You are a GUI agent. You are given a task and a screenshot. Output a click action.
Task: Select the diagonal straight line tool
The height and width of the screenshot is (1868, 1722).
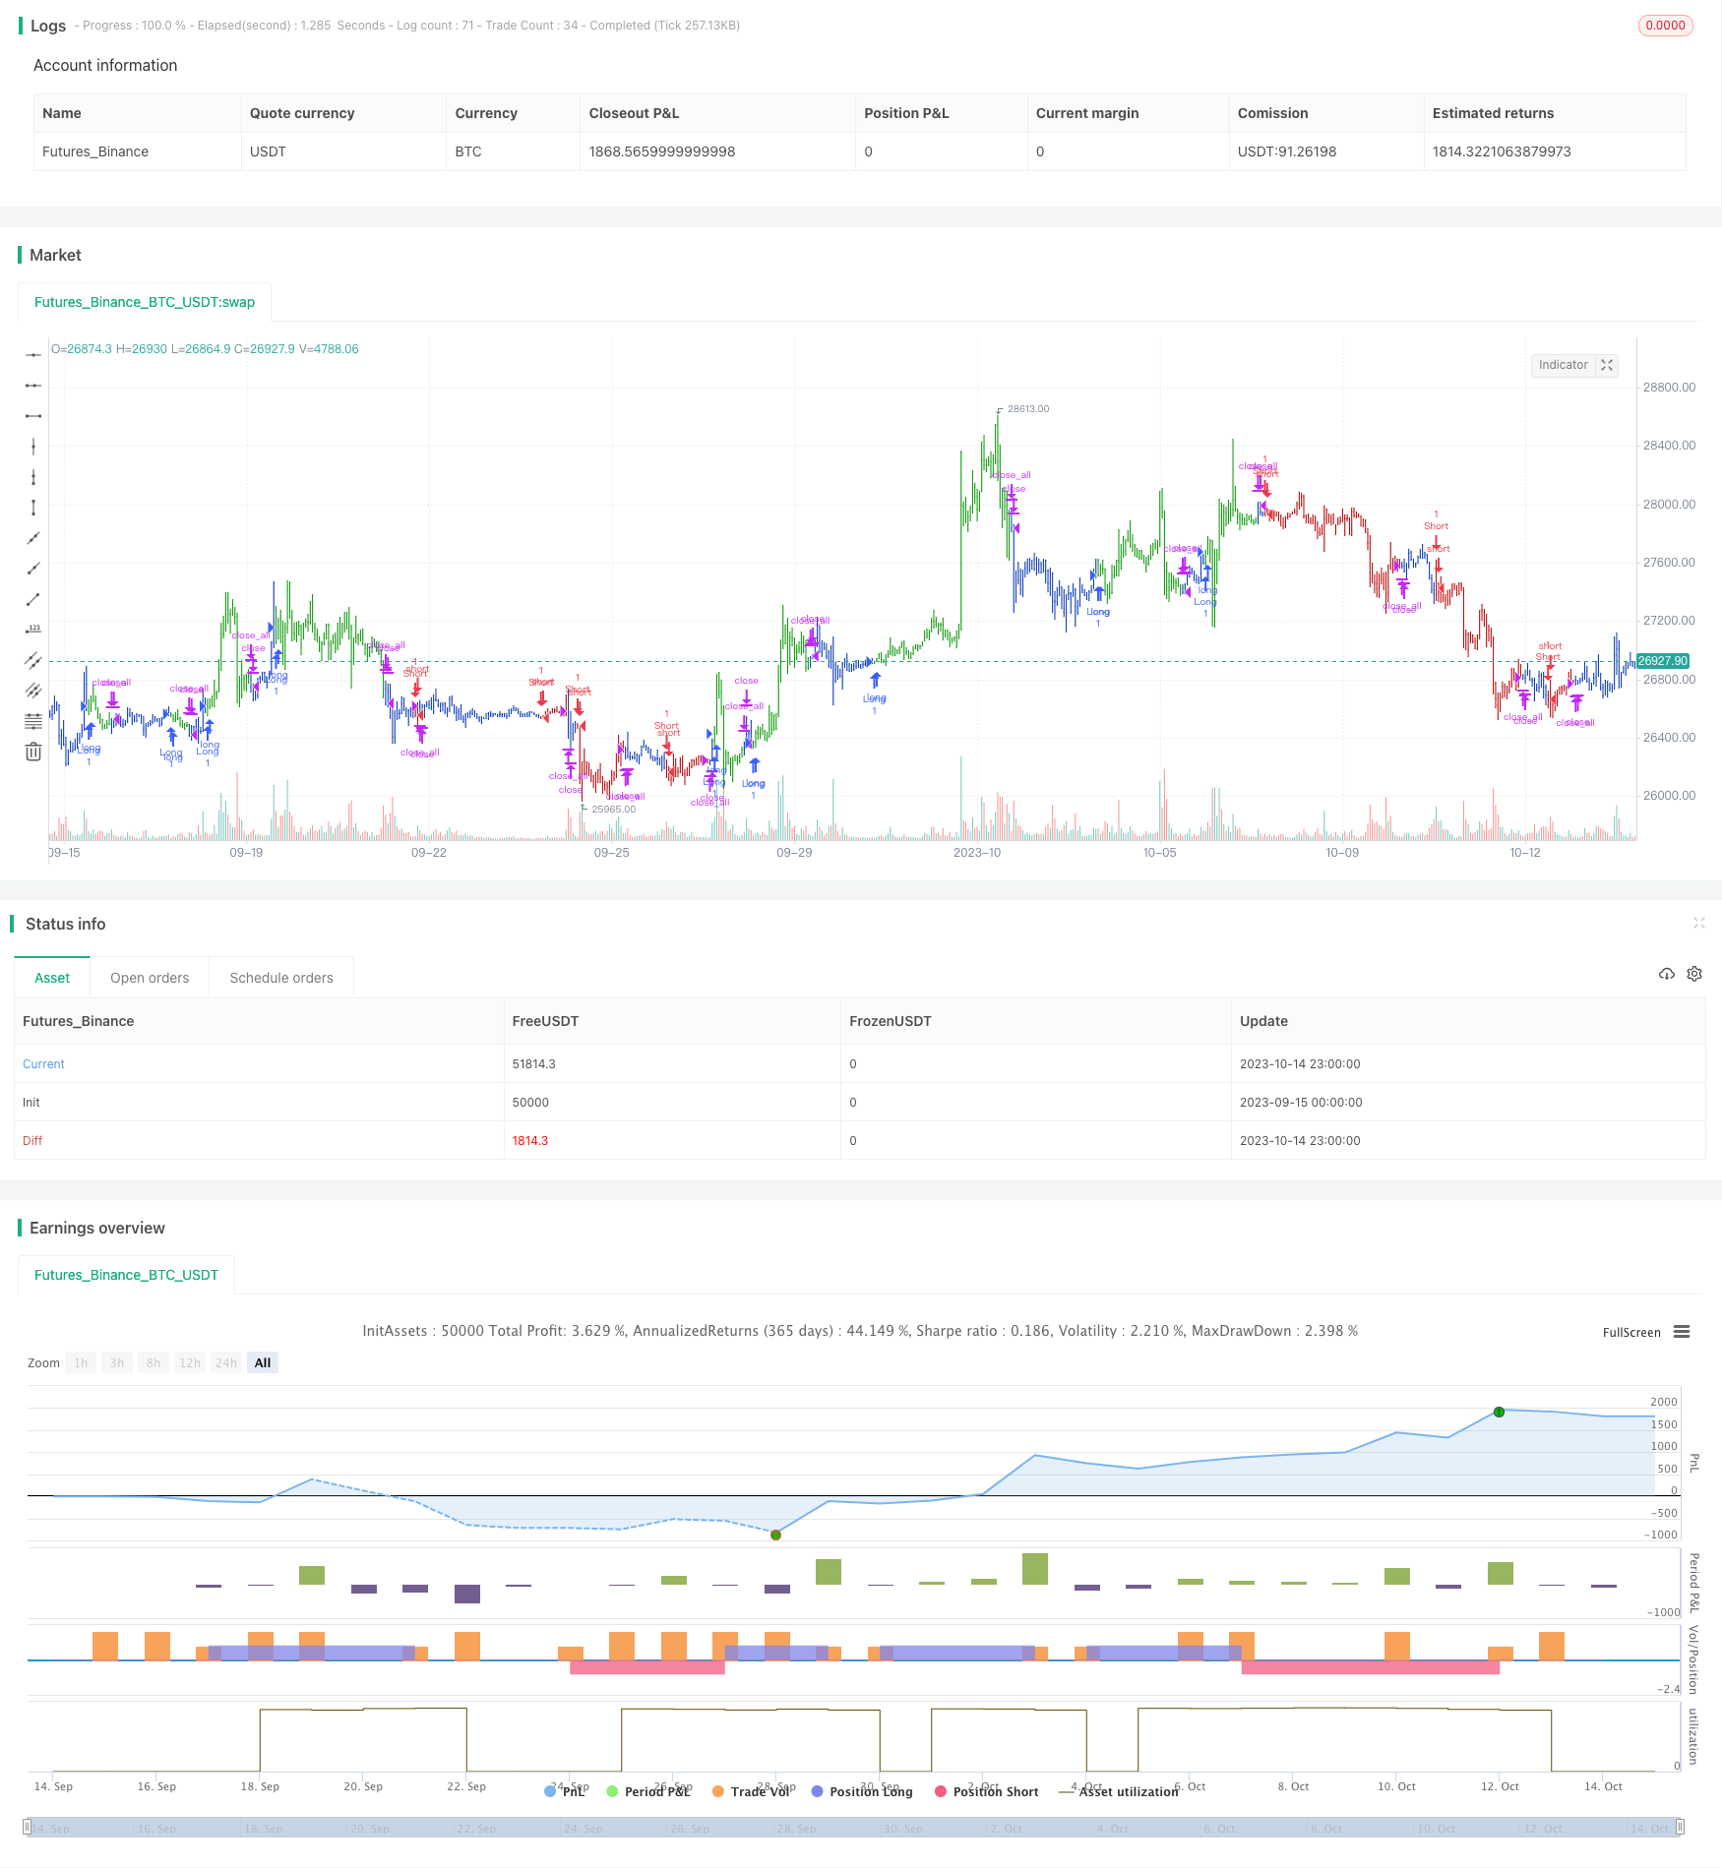(33, 538)
